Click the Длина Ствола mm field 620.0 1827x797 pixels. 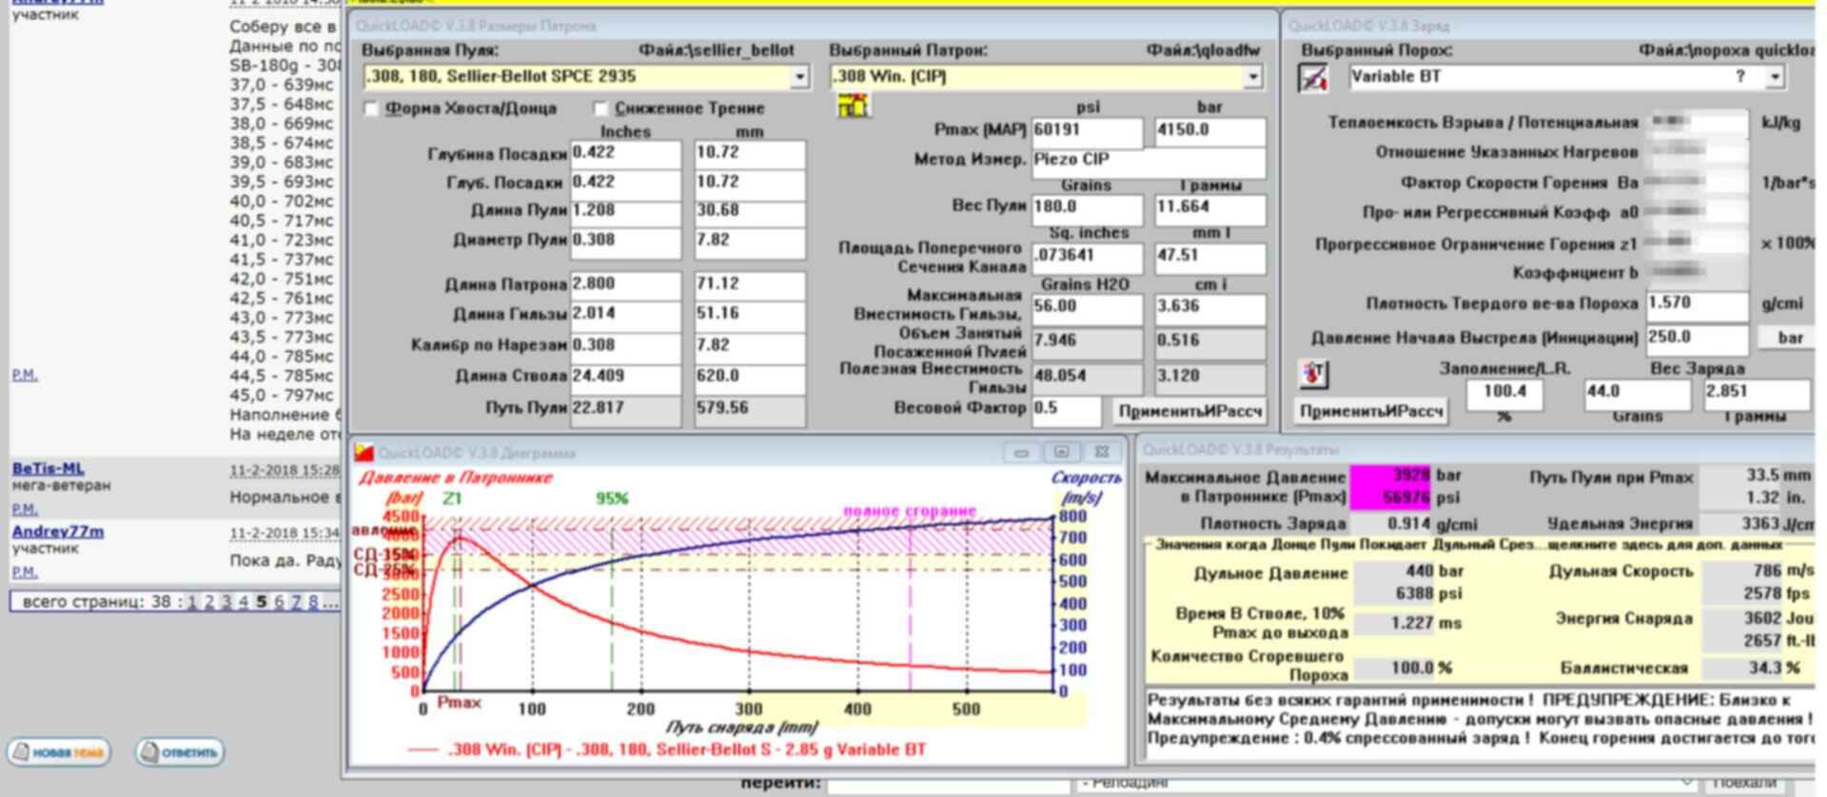click(750, 378)
